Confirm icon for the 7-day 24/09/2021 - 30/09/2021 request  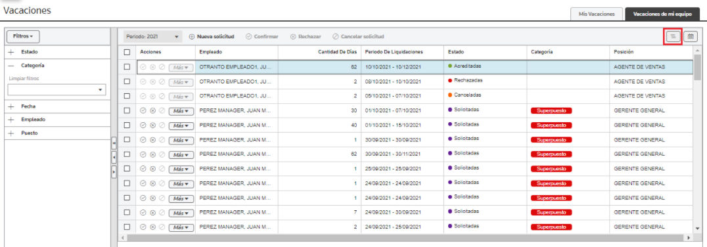coord(143,213)
